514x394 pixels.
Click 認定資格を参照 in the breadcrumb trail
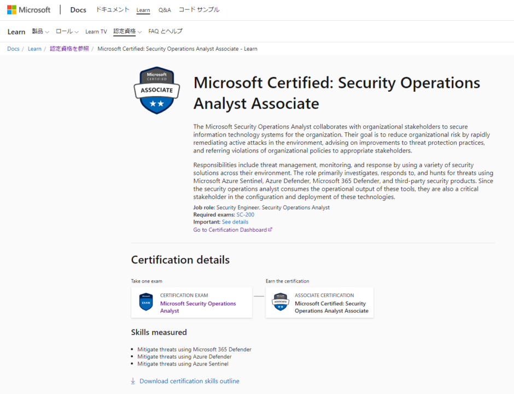point(69,48)
